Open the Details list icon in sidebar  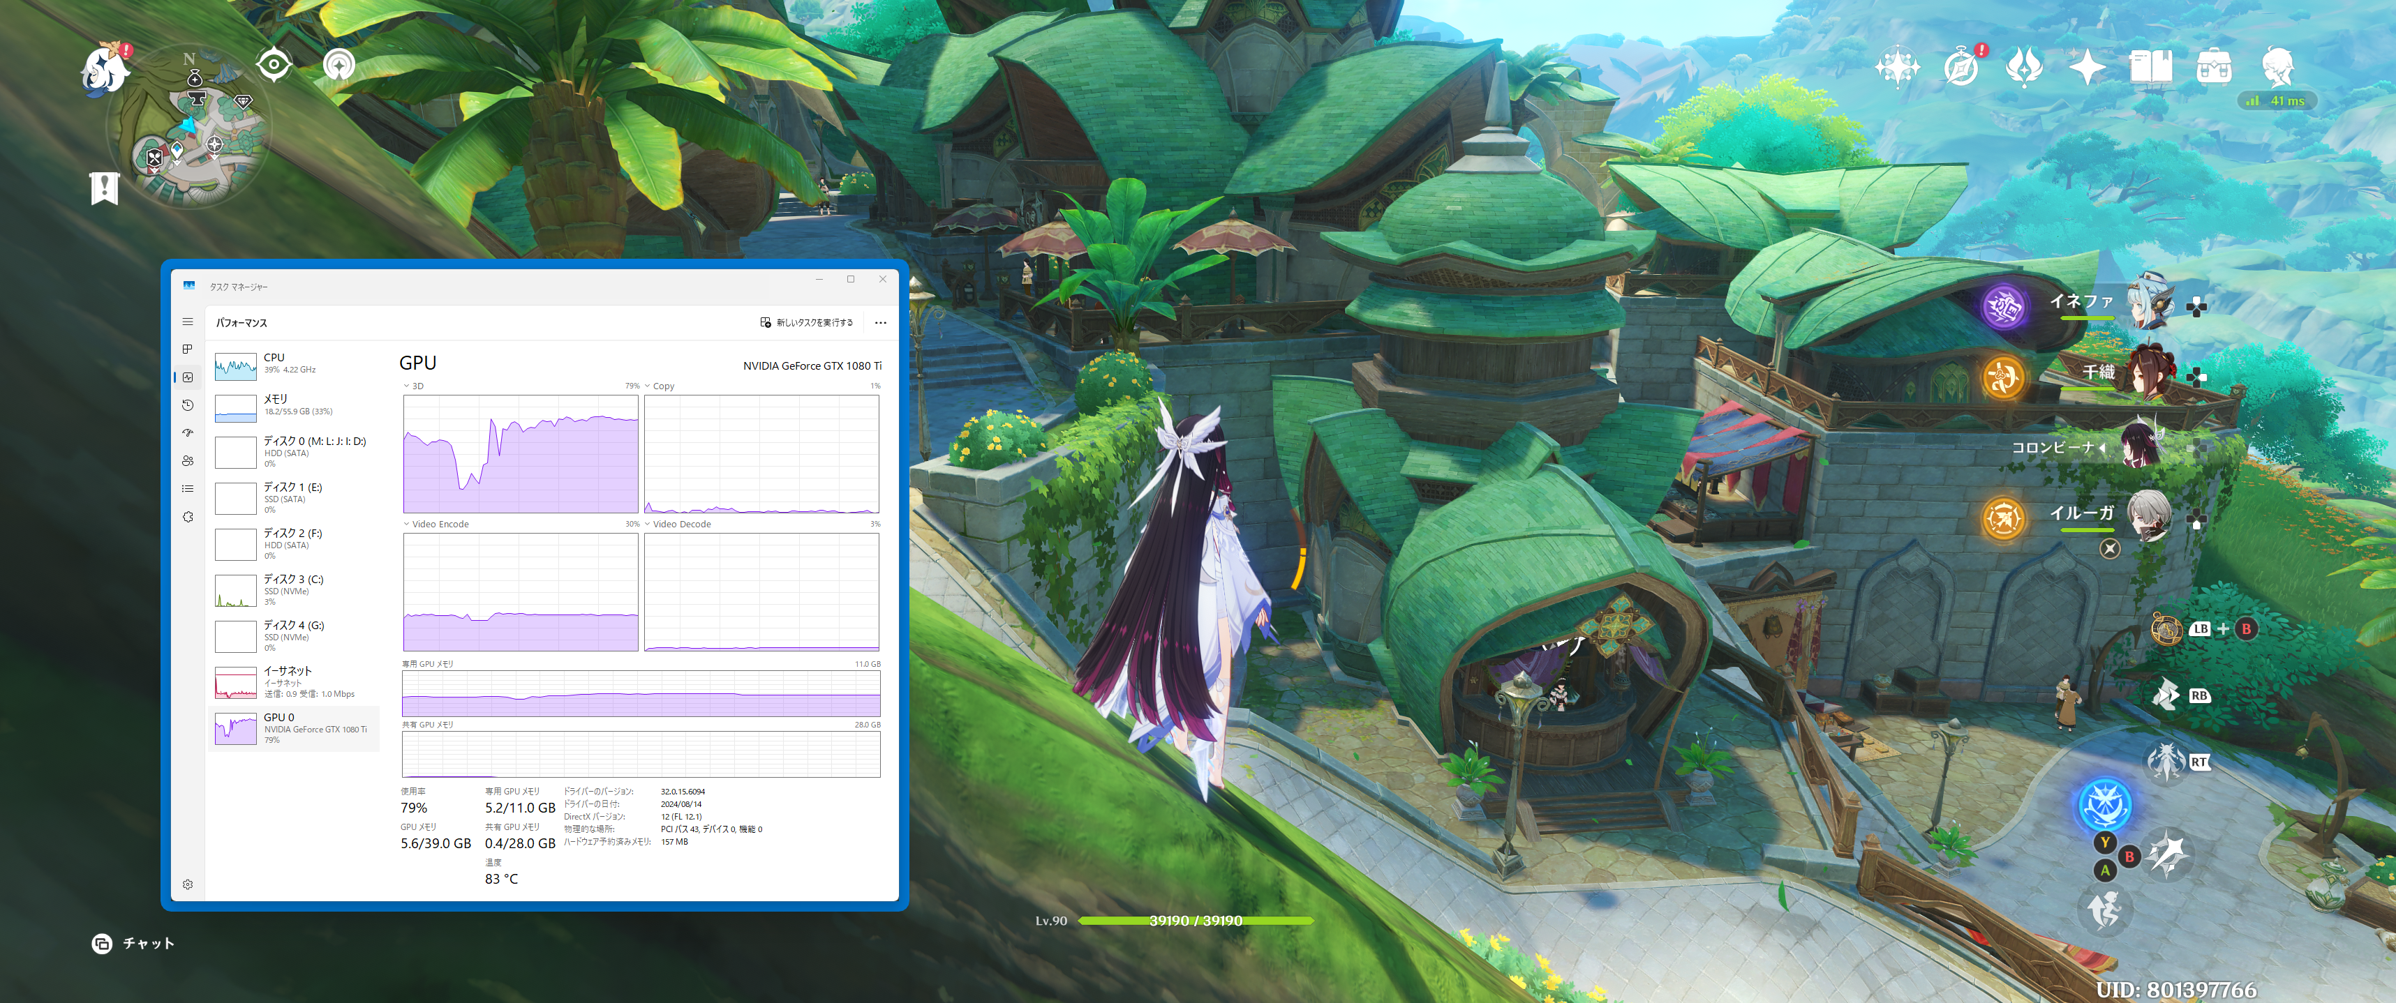(188, 489)
